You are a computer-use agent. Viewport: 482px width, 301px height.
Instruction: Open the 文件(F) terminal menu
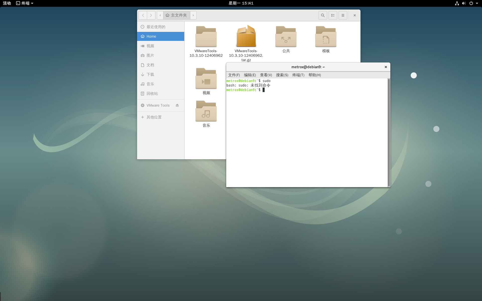[x=234, y=75]
